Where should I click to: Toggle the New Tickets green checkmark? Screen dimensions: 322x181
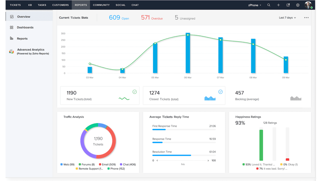coord(135,92)
